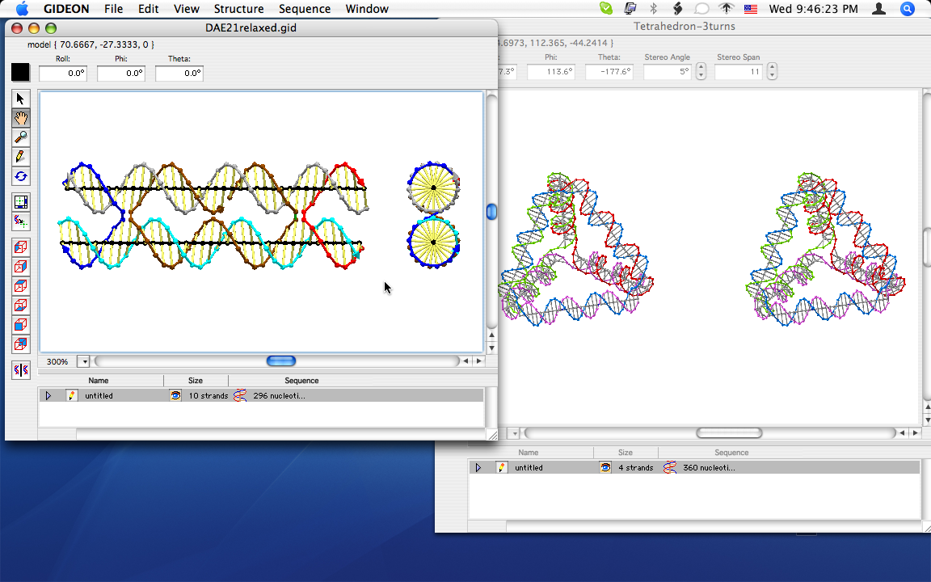Click the Stereo Angle stepper arrows
Viewport: 931px width, 582px height.
pos(701,72)
